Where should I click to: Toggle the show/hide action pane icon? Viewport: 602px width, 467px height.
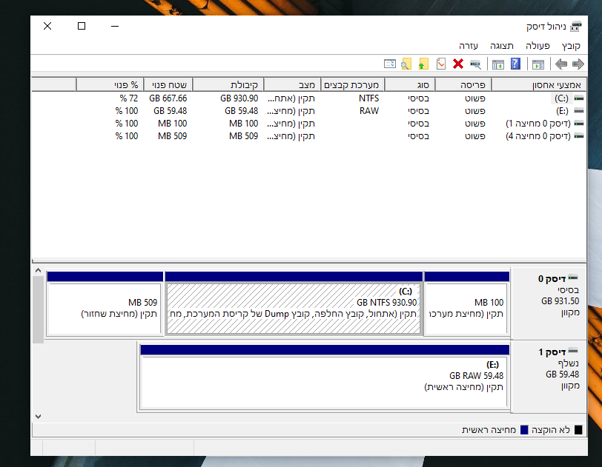pos(538,62)
